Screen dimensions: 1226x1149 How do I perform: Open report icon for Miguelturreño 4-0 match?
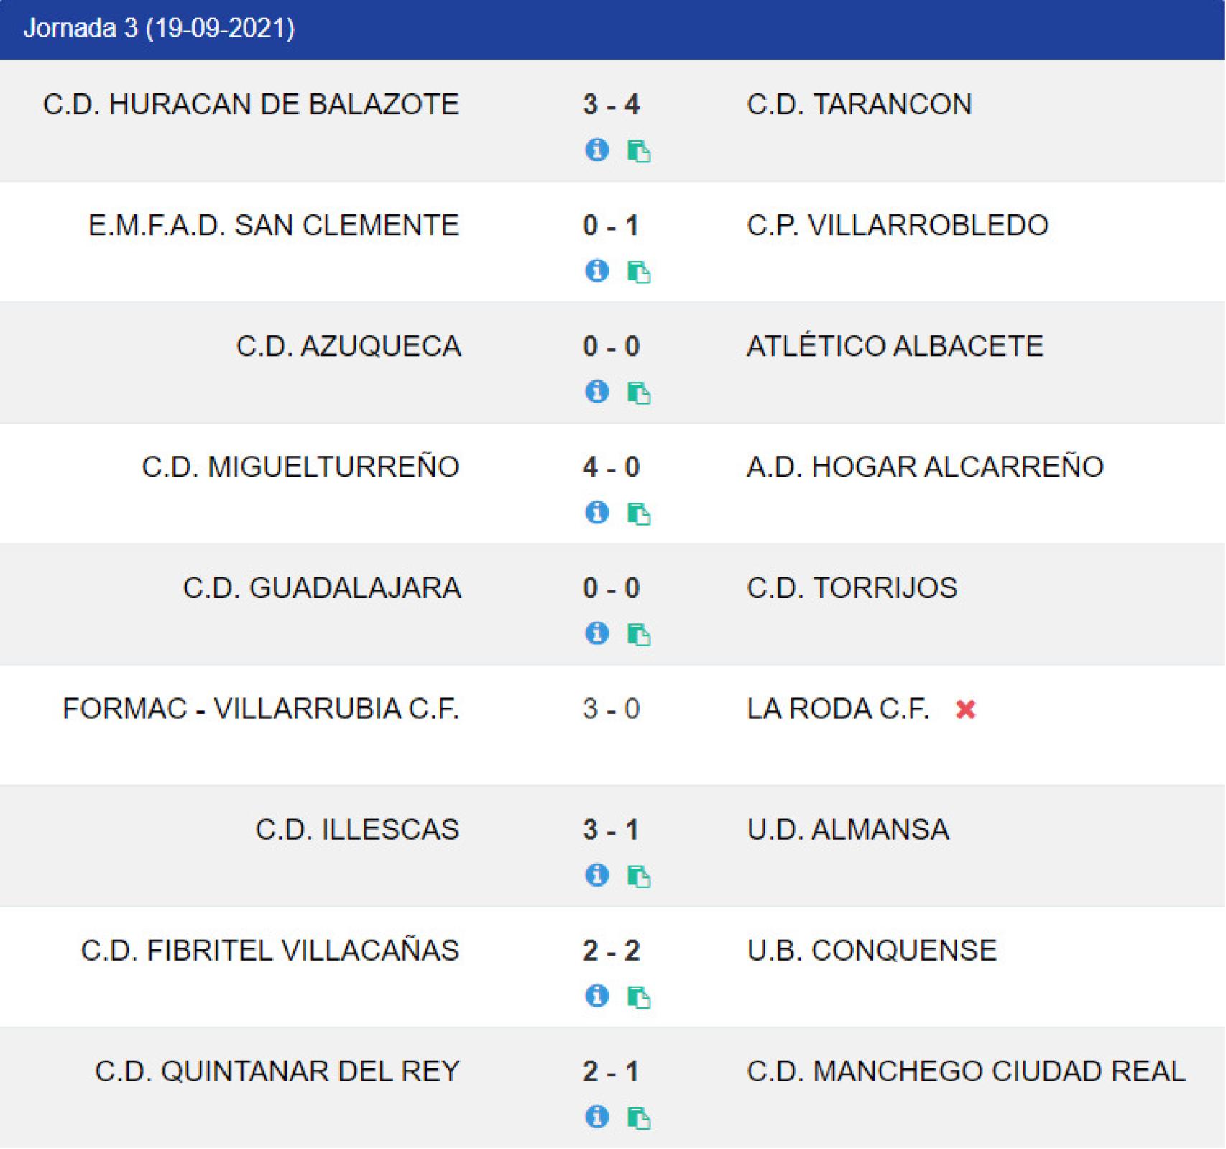(x=639, y=513)
